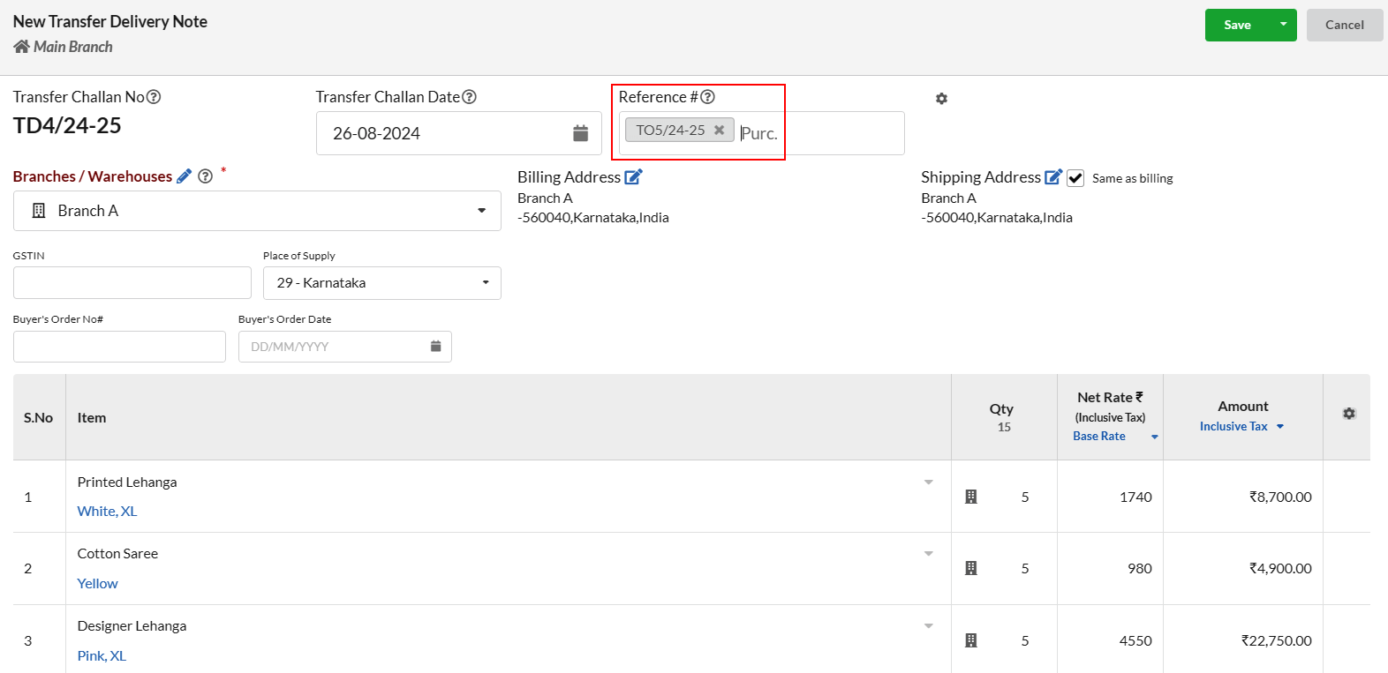This screenshot has width=1388, height=673.
Task: Open Place of Supply dropdown
Action: pyautogui.click(x=382, y=283)
